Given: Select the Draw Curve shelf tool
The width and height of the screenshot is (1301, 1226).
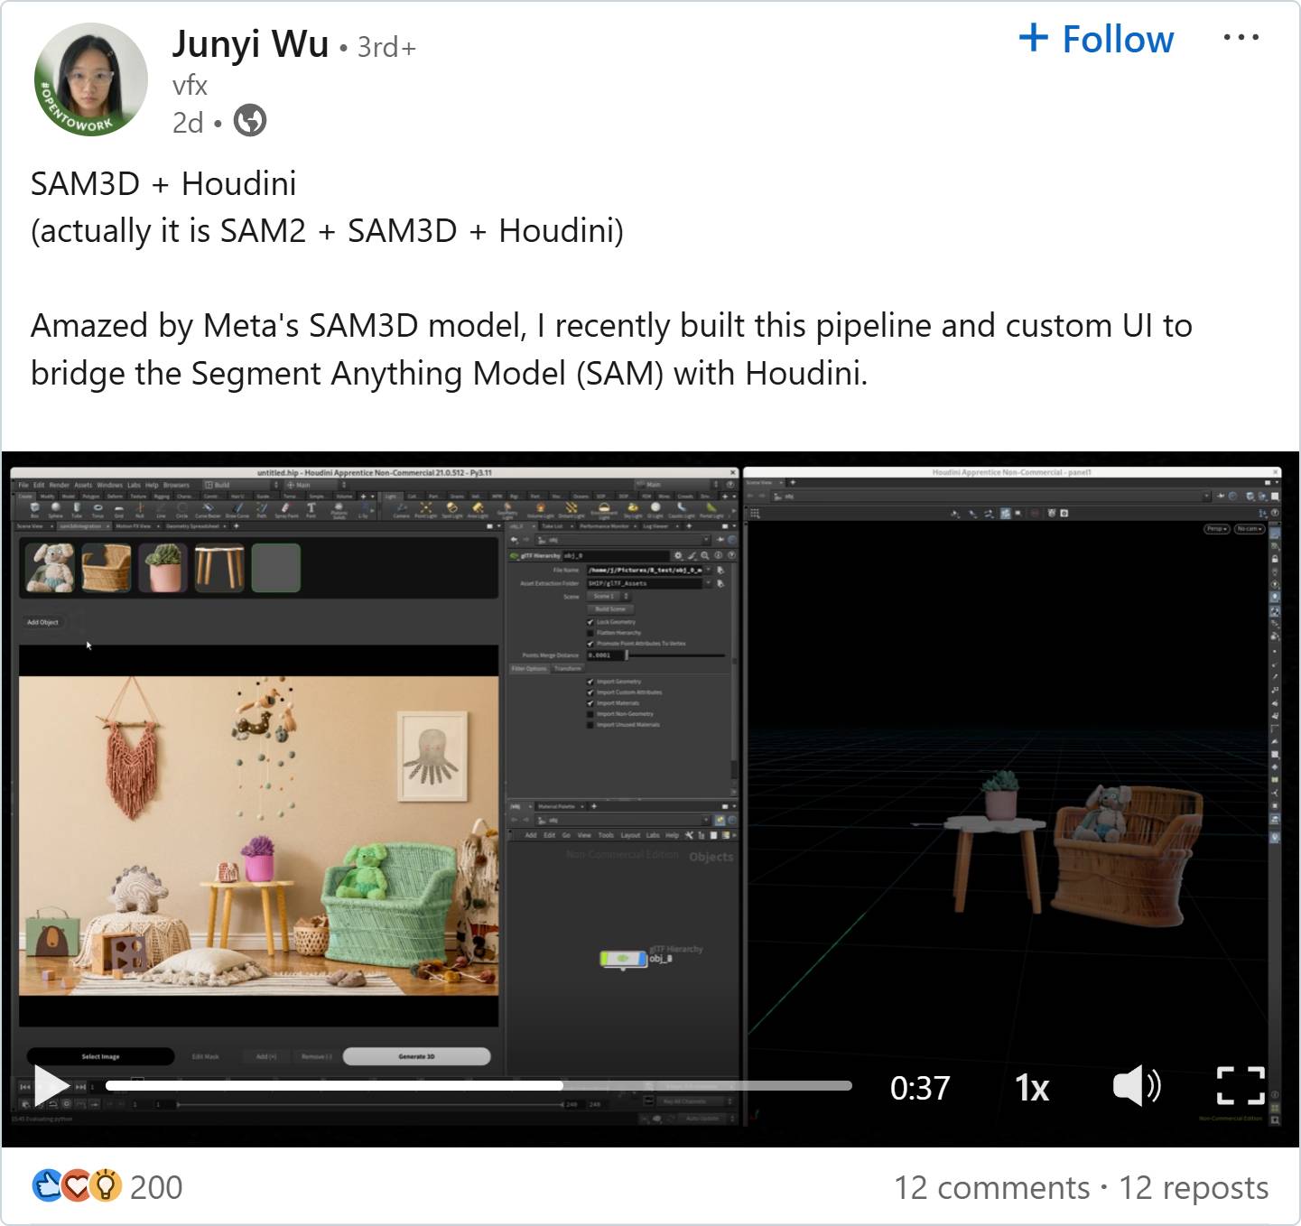Looking at the screenshot, I should point(237,510).
